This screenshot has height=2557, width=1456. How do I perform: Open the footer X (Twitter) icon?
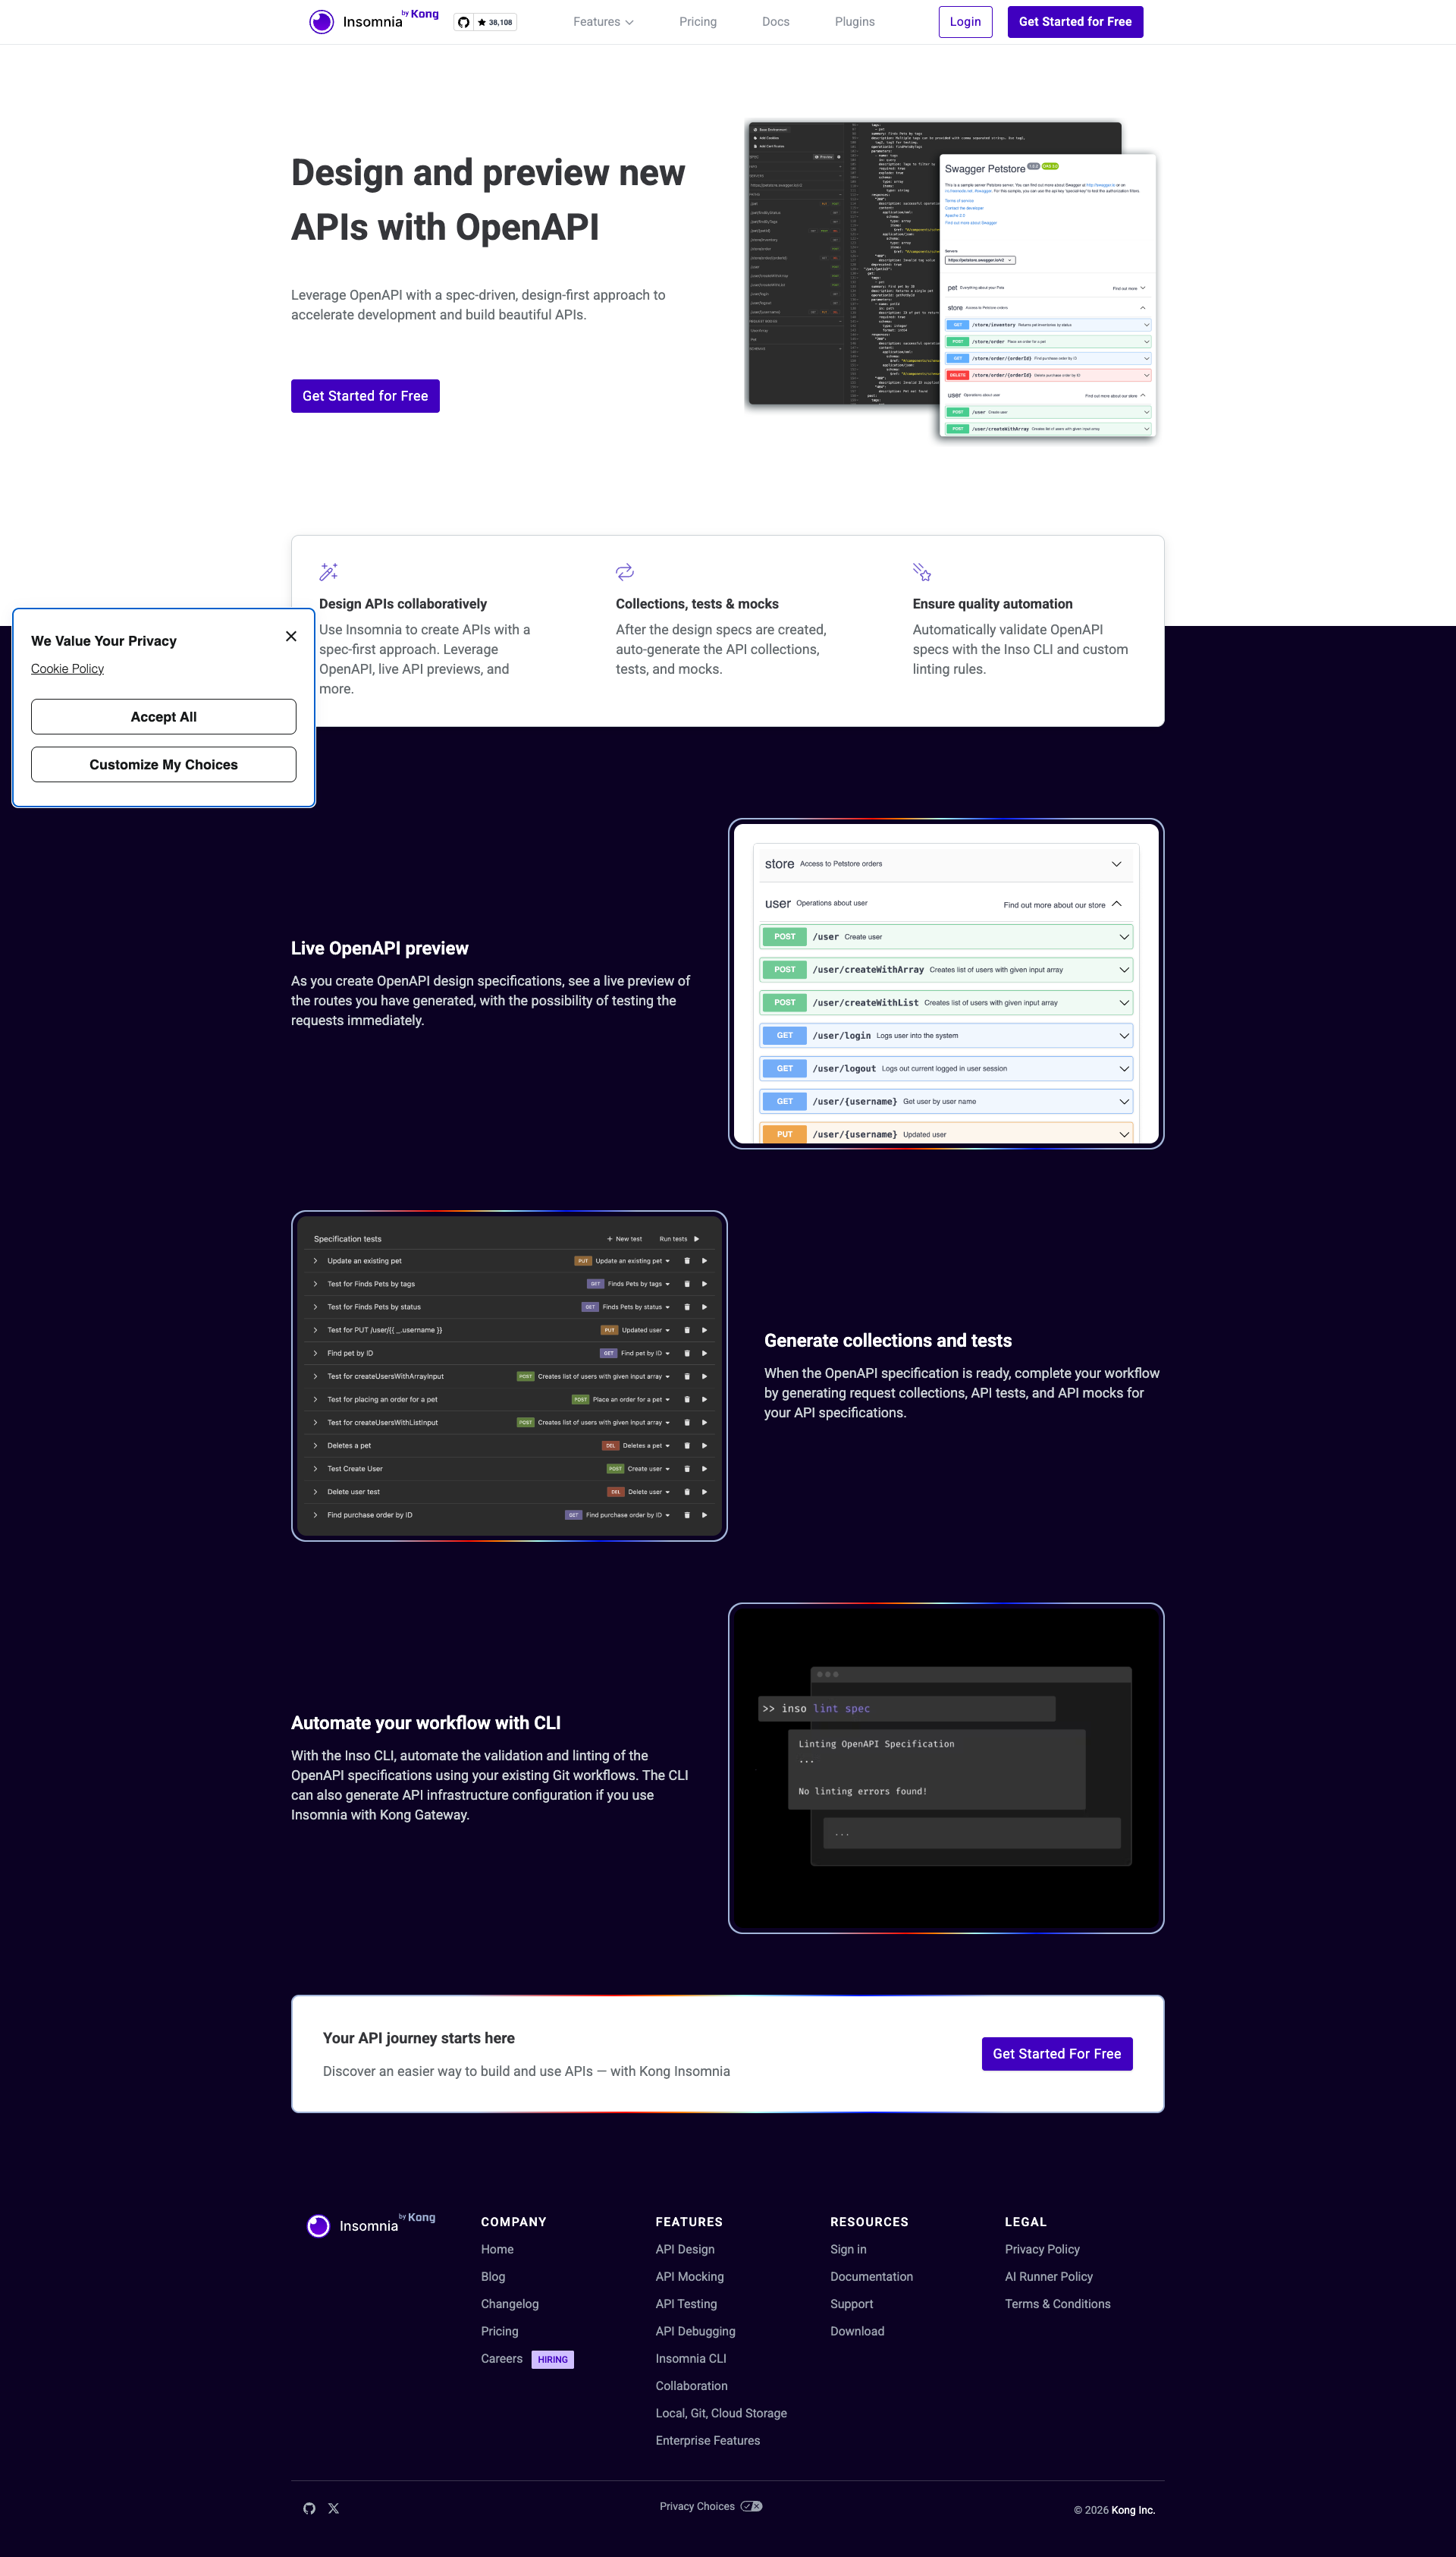tap(334, 2508)
